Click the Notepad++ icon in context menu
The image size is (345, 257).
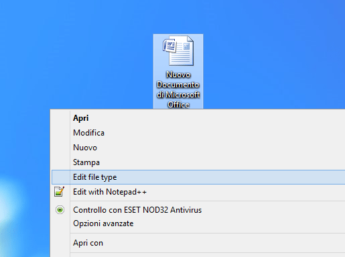59,192
